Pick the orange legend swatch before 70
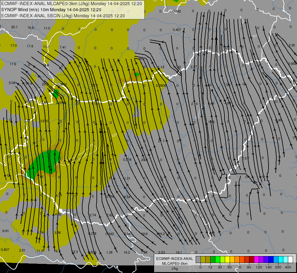Image resolution: width=297 pixels, height=273 pixels. tap(237, 259)
